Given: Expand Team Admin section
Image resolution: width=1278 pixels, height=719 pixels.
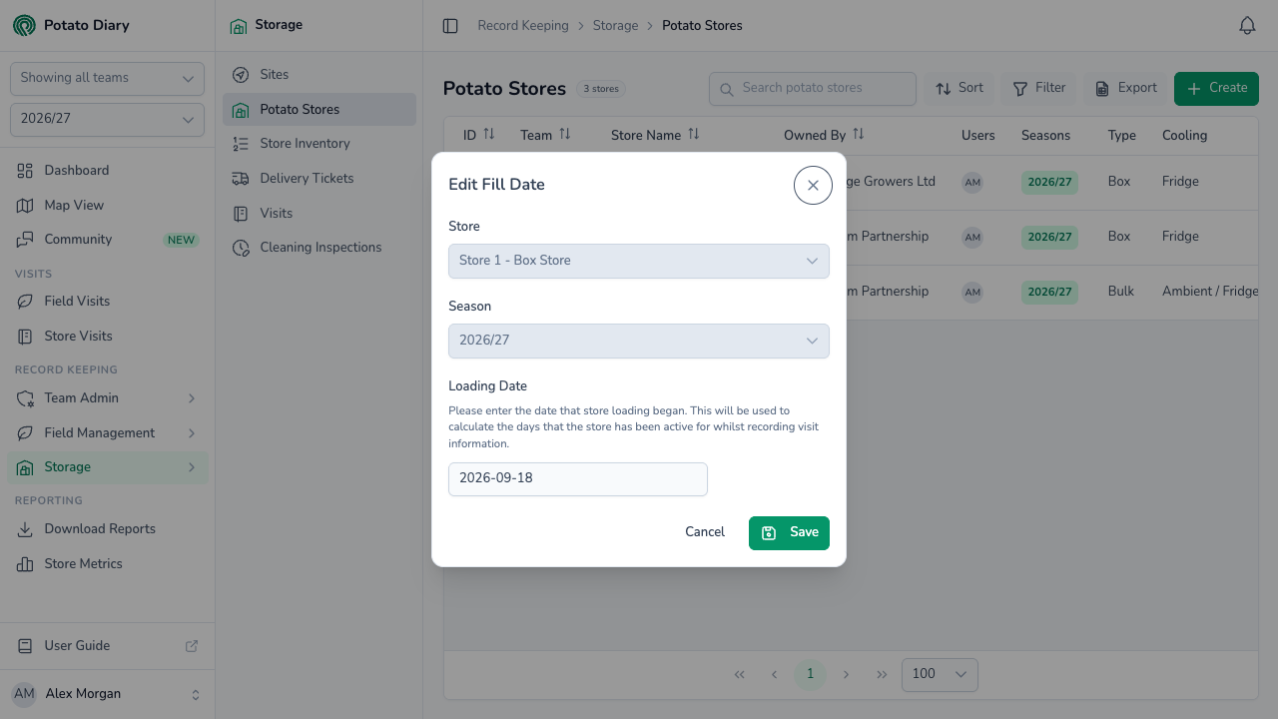Looking at the screenshot, I should pos(108,398).
